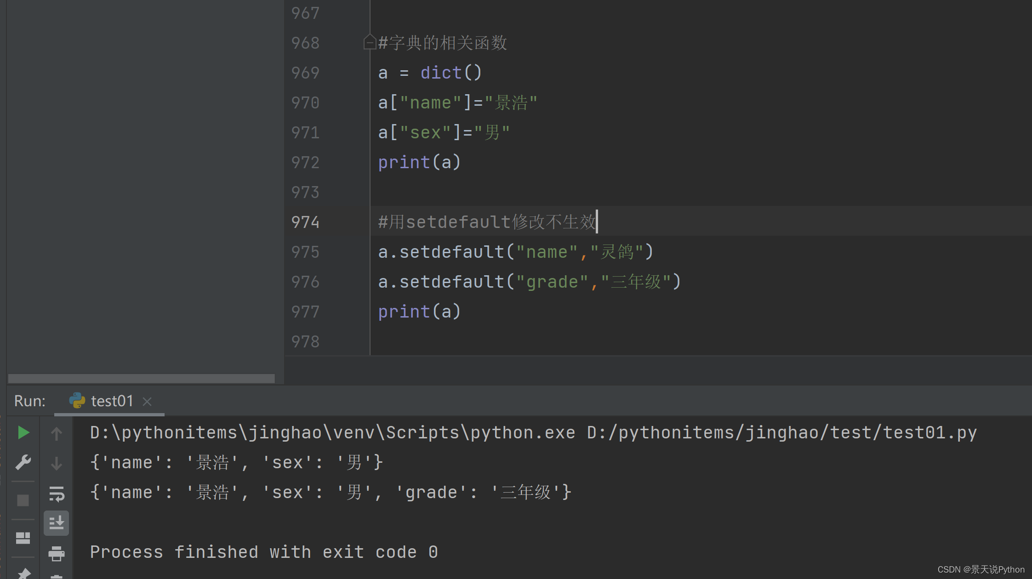Click the a["sex"]="男" code line

tap(444, 133)
